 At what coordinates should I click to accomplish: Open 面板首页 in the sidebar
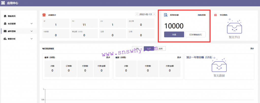point(12,16)
